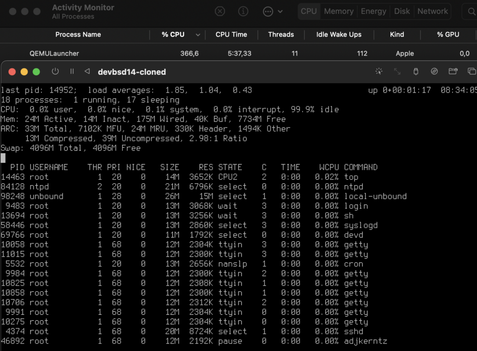Click the "COMMAND" header in top output

point(361,167)
